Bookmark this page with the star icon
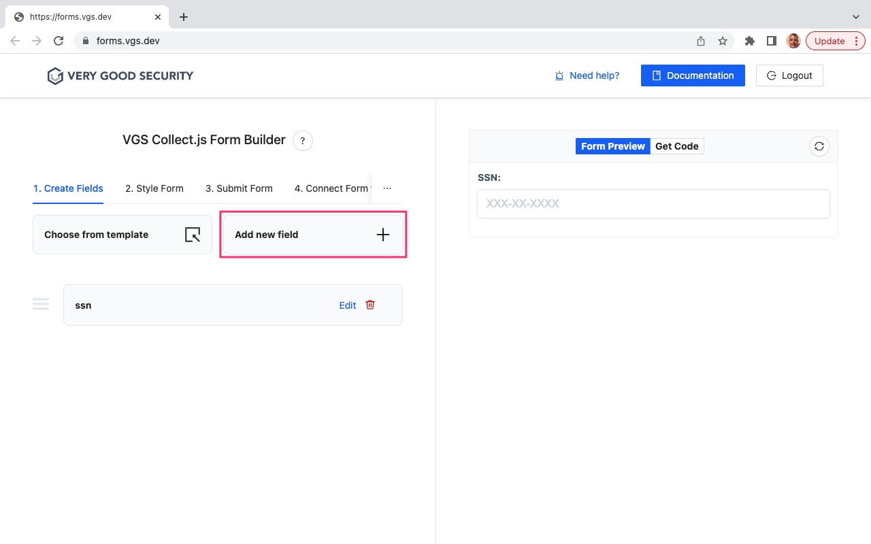Image resolution: width=871 pixels, height=544 pixels. (723, 41)
